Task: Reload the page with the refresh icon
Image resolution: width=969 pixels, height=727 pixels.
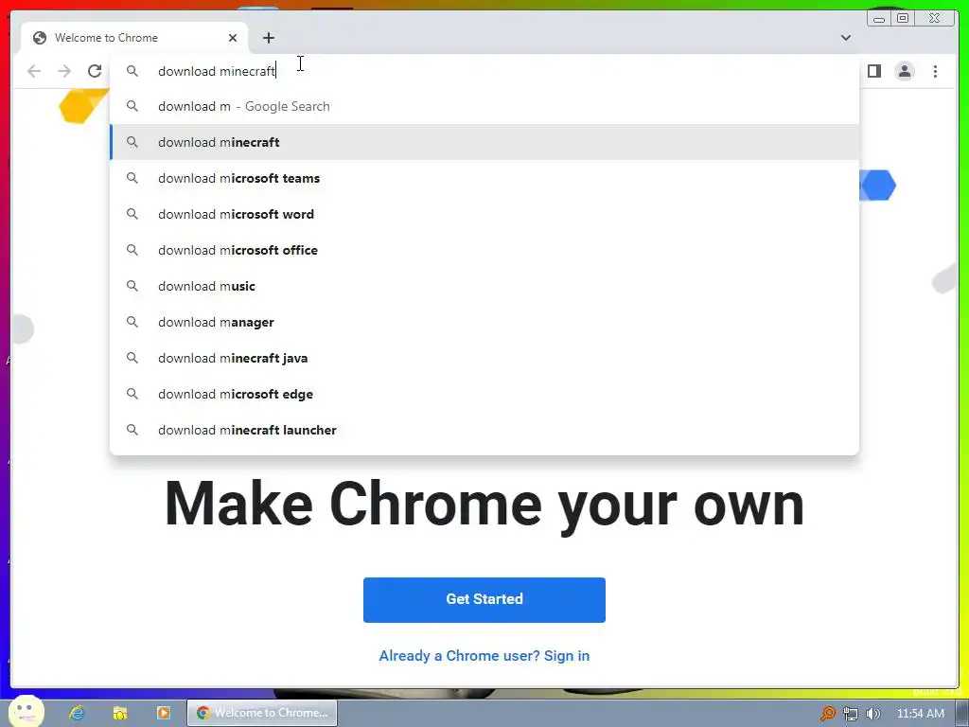Action: tap(95, 71)
